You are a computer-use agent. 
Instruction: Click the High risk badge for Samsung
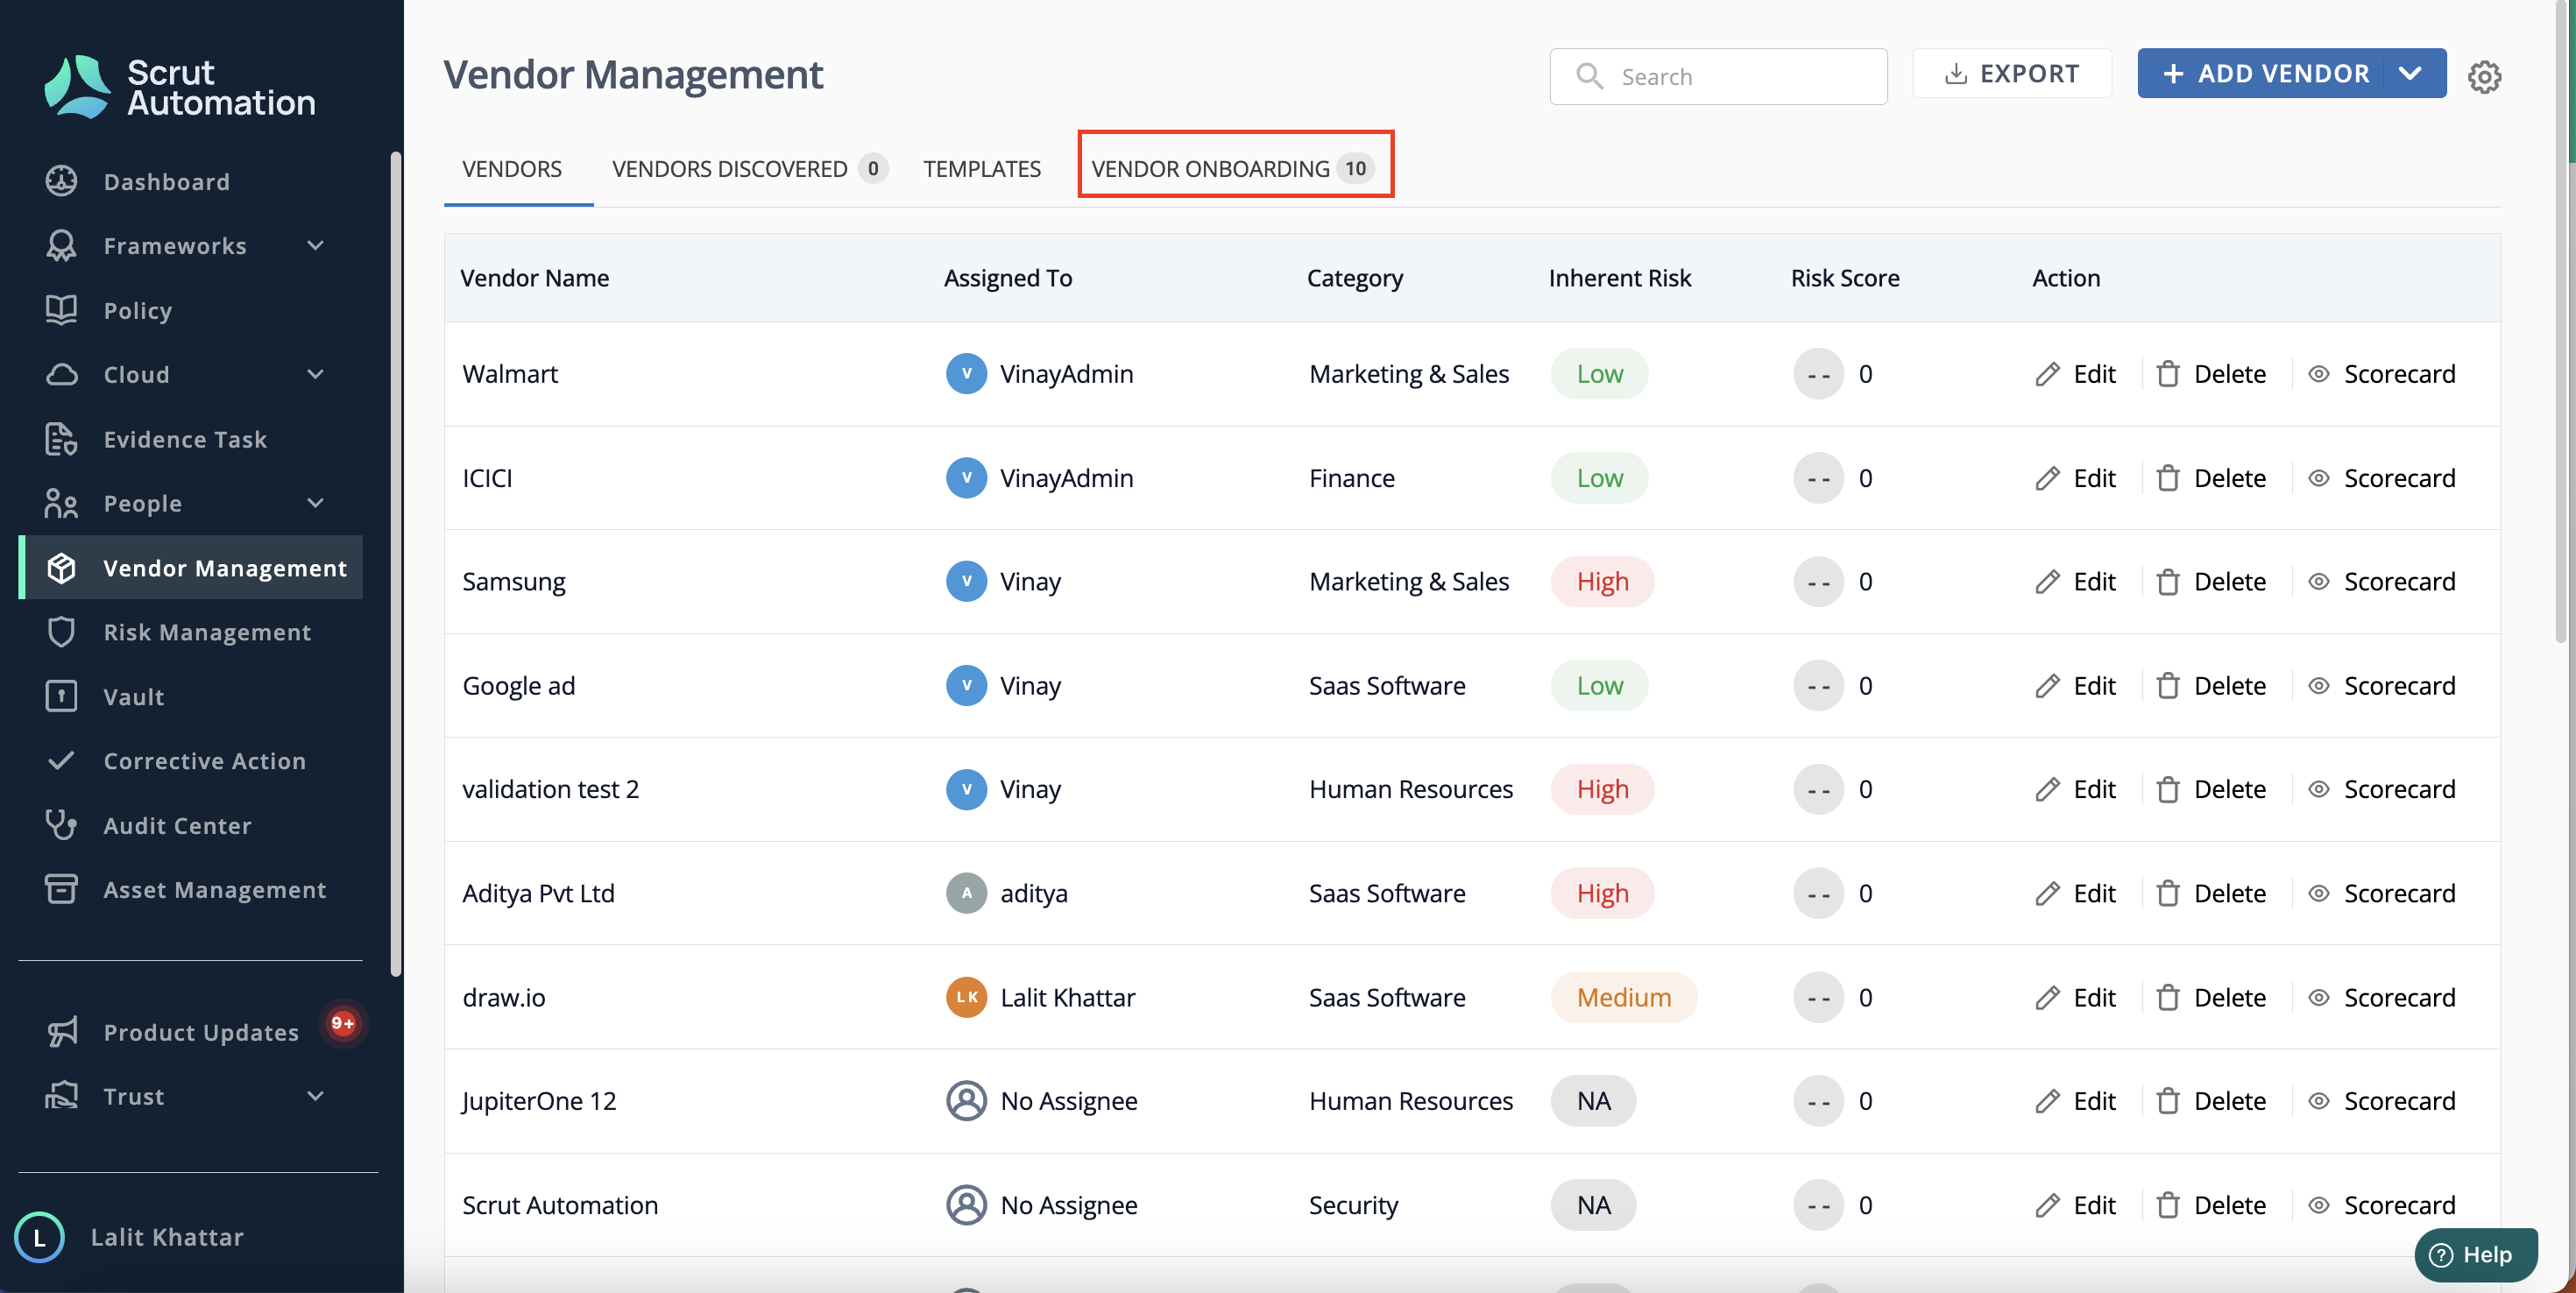[1602, 582]
